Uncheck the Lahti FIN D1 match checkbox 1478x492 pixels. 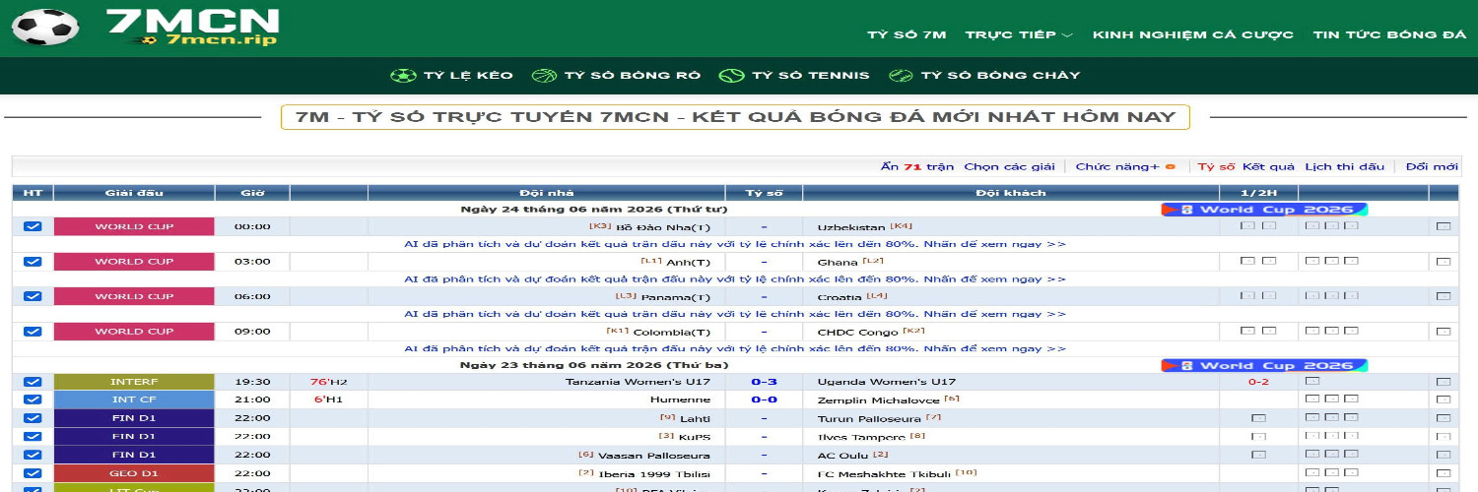pos(33,418)
